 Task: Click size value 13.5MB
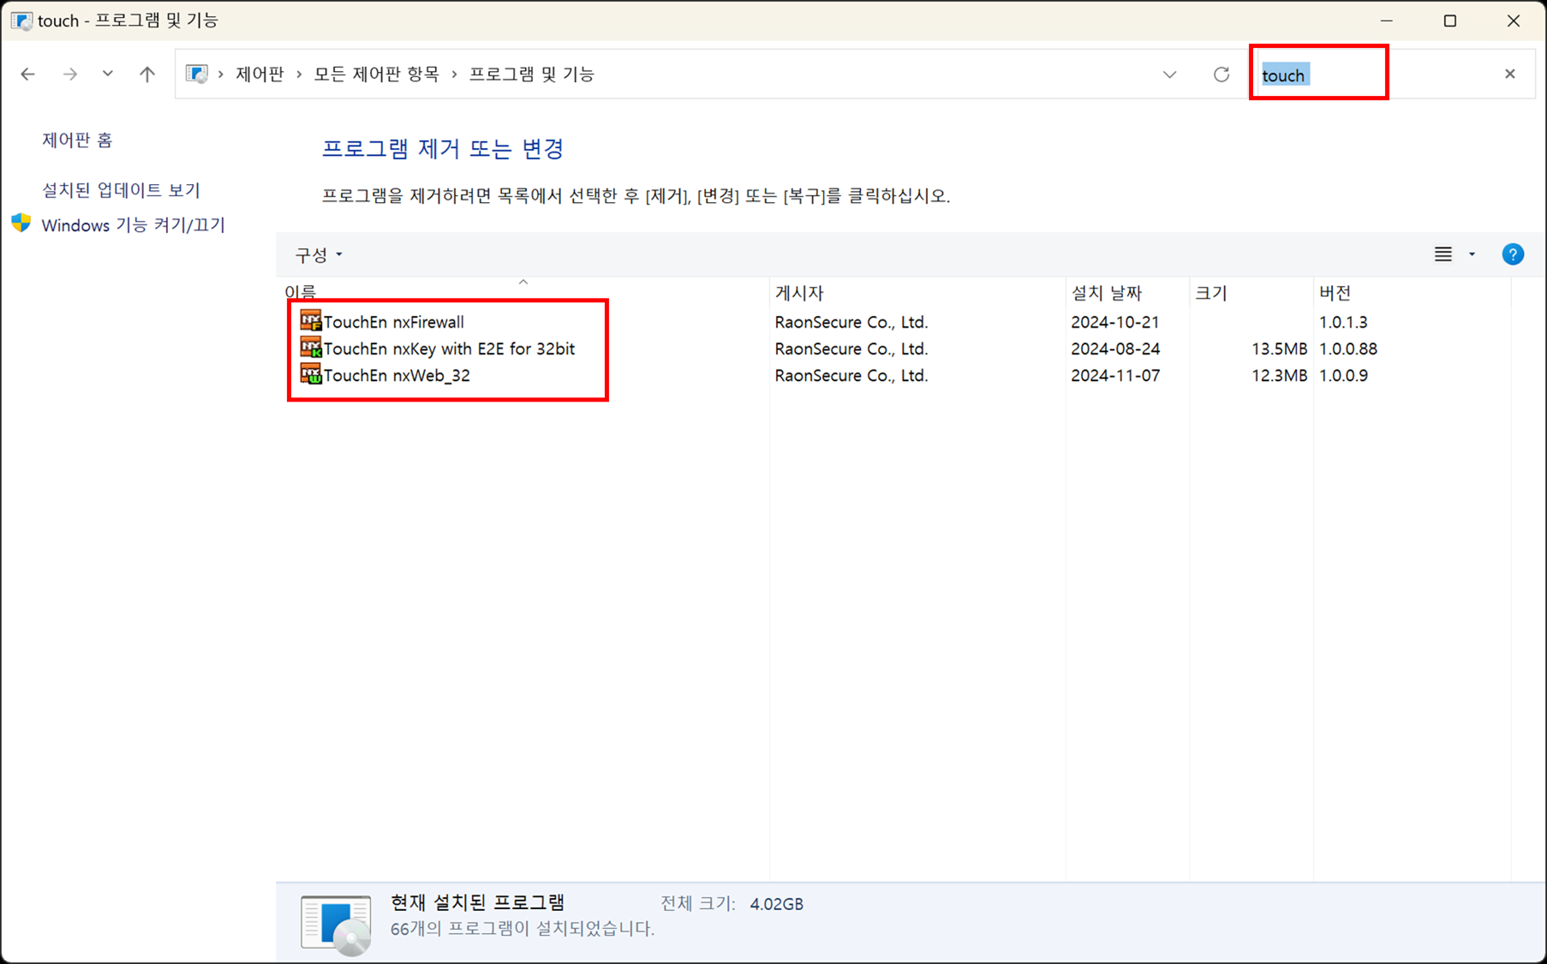pyautogui.click(x=1279, y=348)
